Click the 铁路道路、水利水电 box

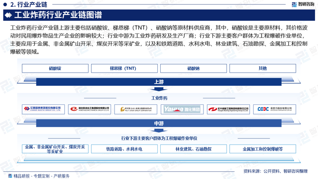click(x=124, y=149)
